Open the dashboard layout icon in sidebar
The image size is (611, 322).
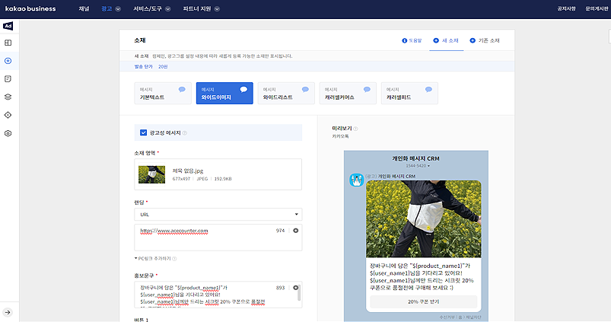(x=8, y=43)
